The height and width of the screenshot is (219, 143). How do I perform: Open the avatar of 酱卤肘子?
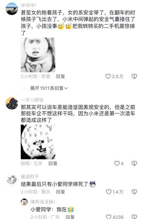tap(12, 180)
